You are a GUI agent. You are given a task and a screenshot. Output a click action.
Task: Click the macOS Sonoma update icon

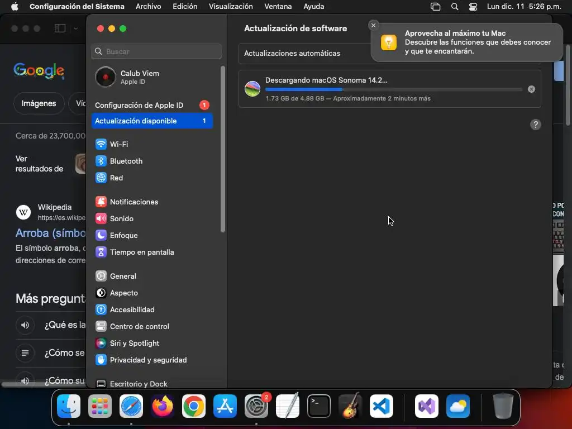pyautogui.click(x=252, y=89)
